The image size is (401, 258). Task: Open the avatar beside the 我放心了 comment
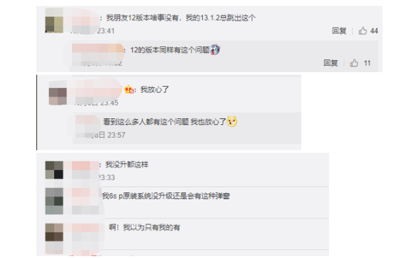click(x=58, y=93)
